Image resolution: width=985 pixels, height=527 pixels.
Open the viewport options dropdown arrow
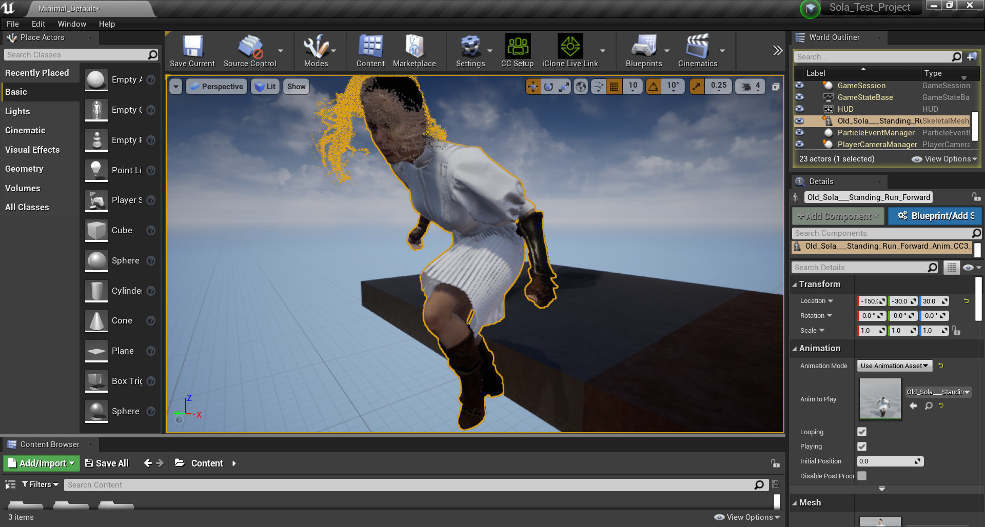pyautogui.click(x=176, y=87)
